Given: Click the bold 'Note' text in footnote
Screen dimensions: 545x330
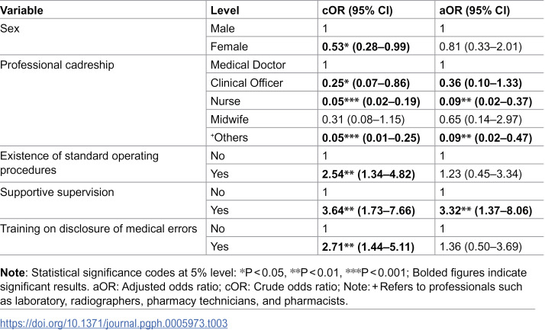Looking at the screenshot, I should click(x=12, y=273).
